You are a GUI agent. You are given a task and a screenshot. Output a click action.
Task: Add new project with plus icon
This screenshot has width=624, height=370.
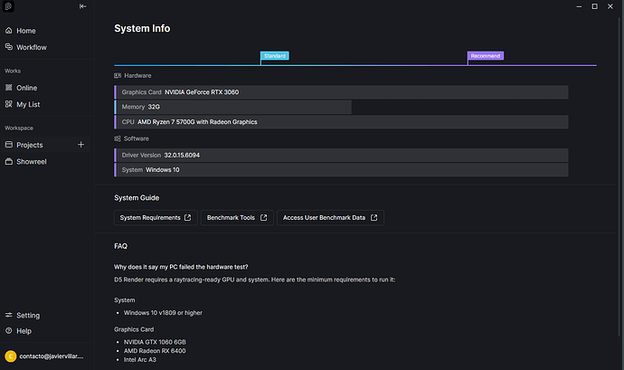[80, 145]
